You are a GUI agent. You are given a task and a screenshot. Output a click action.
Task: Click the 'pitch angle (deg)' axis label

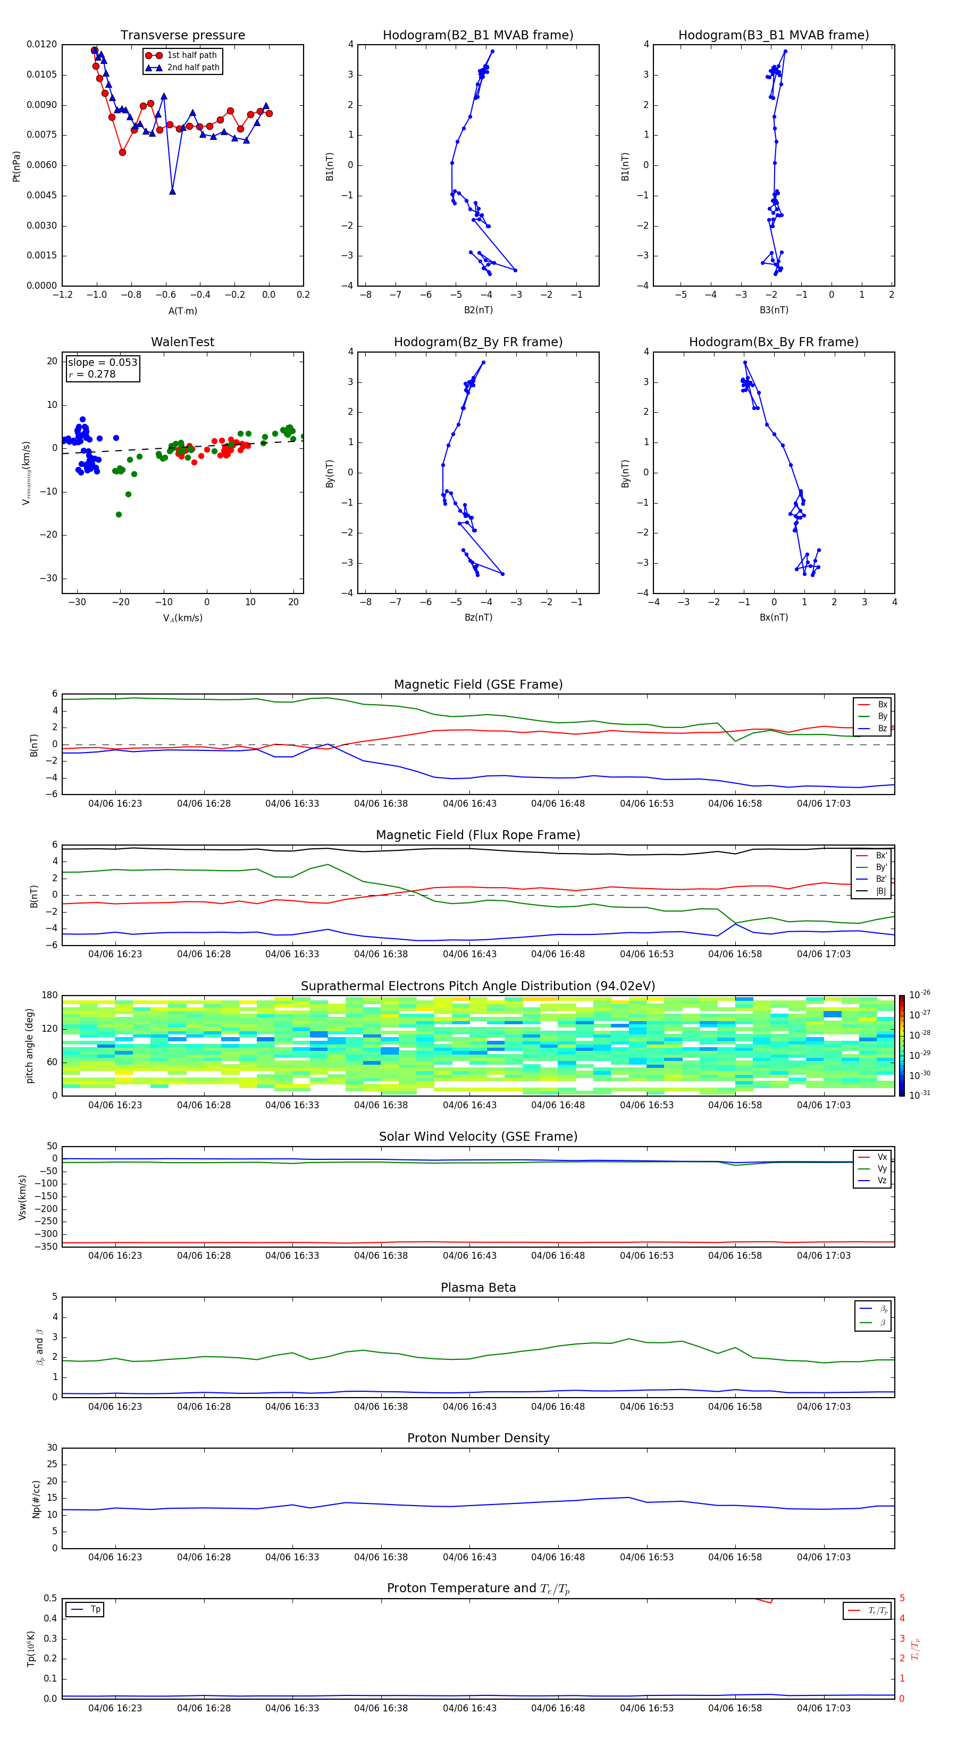coord(29,1046)
